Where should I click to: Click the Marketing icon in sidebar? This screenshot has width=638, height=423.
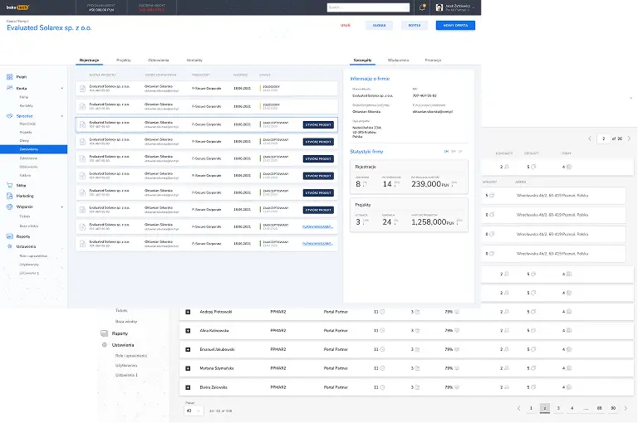pyautogui.click(x=9, y=196)
